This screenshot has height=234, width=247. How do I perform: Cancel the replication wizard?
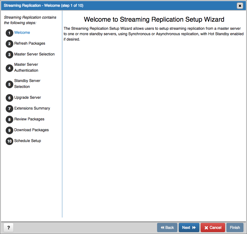pos(213,228)
